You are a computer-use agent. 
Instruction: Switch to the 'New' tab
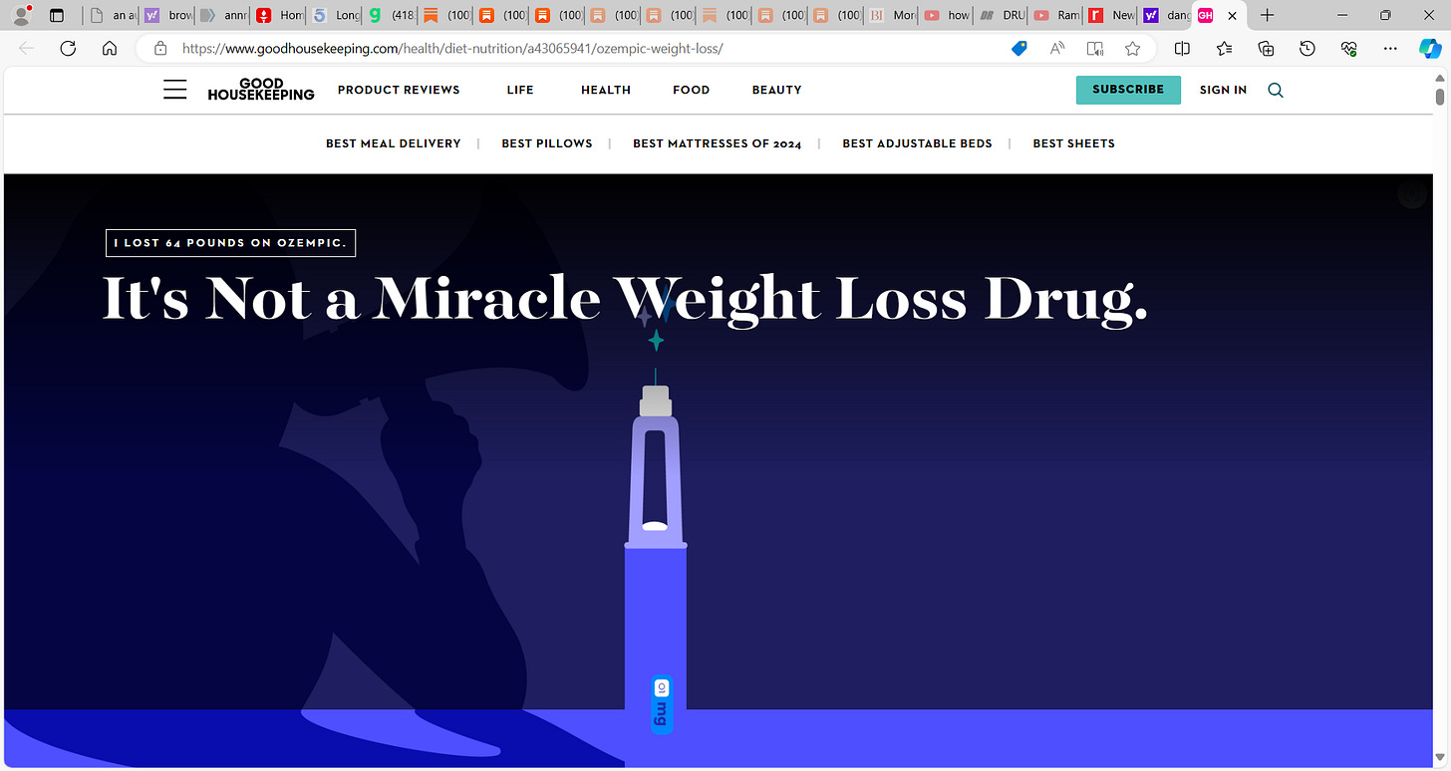1110,16
